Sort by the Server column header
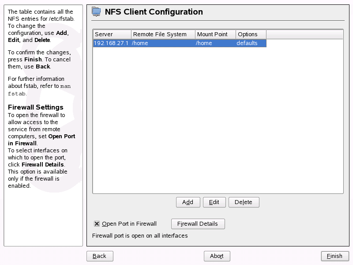353x265 pixels. (x=112, y=34)
